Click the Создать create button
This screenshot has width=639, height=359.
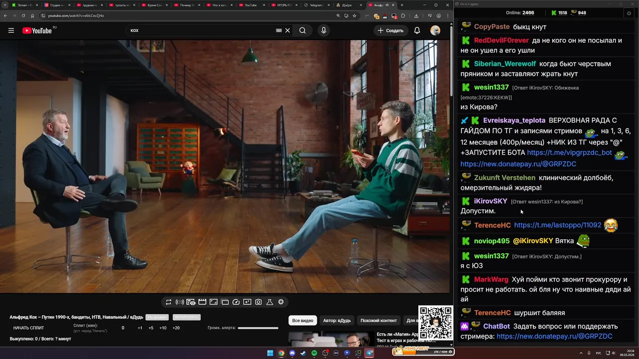coord(390,30)
